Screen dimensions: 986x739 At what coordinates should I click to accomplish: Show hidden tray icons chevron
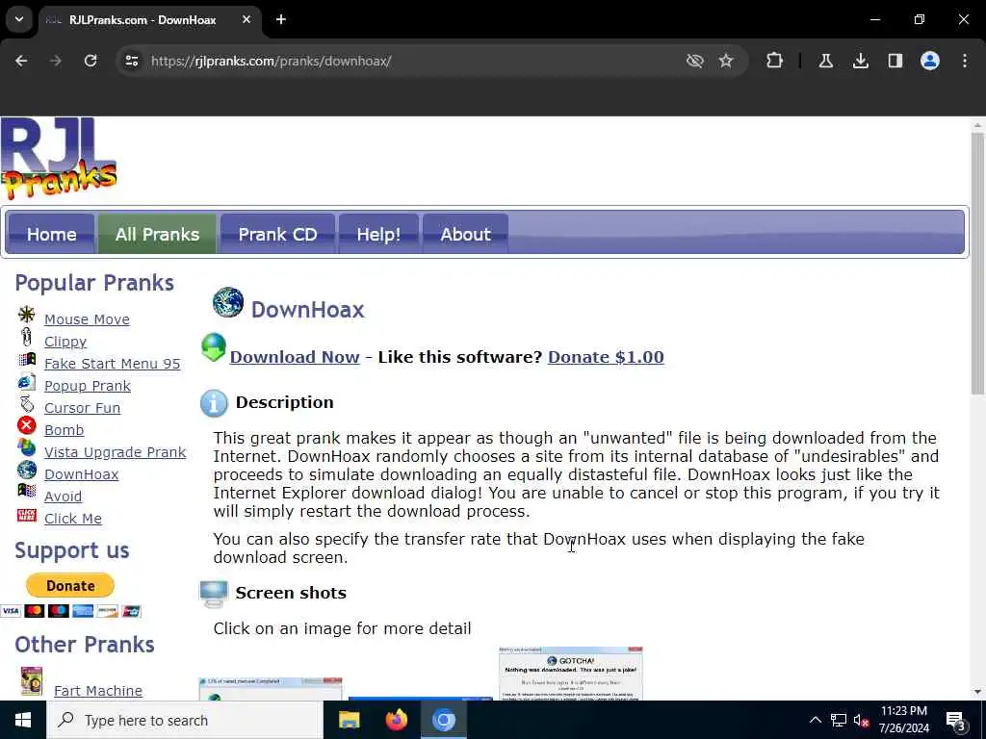(x=815, y=720)
